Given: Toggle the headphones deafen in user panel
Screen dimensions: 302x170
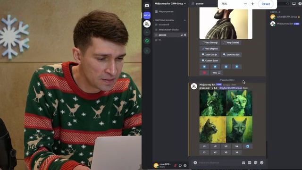Looking at the screenshot, I should coord(180,165).
